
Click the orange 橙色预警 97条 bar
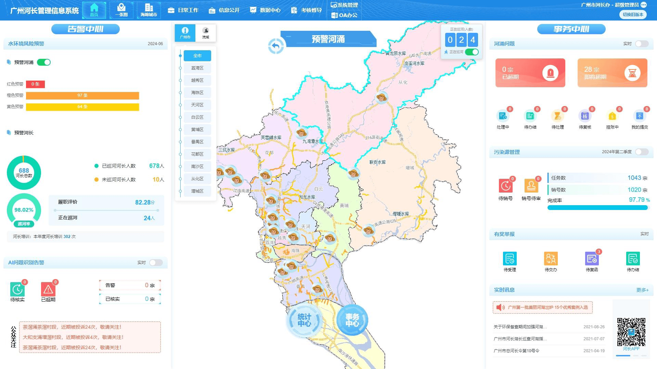[x=82, y=95]
